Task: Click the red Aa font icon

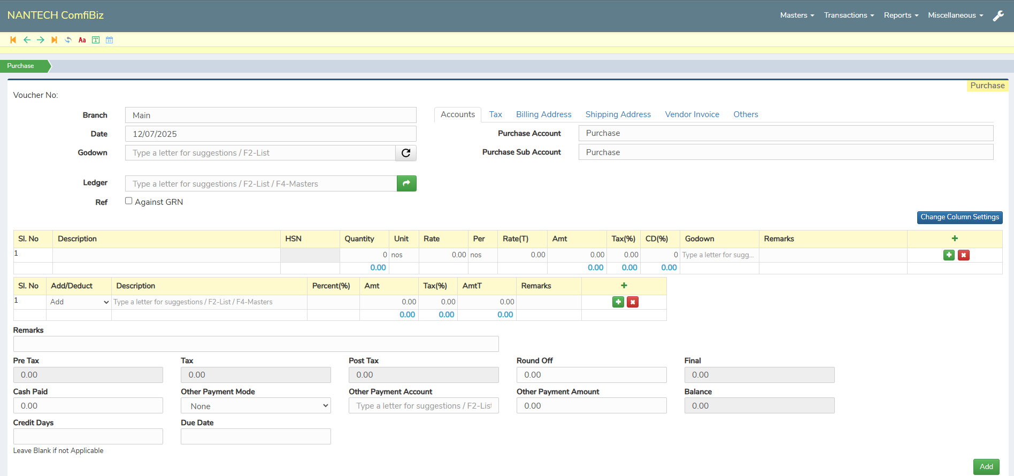Action: click(82, 40)
